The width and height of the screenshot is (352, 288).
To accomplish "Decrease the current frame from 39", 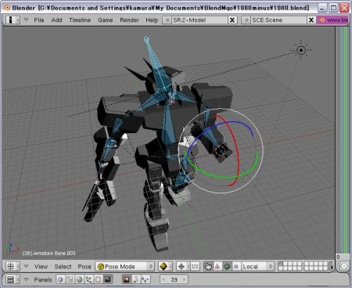I will 164,279.
